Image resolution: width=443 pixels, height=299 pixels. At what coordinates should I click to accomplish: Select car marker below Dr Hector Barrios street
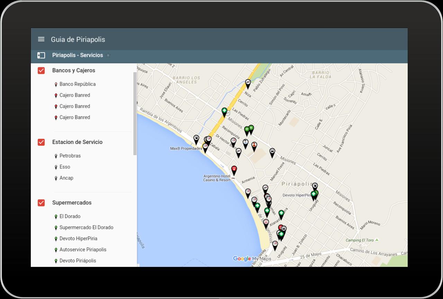coord(238,153)
